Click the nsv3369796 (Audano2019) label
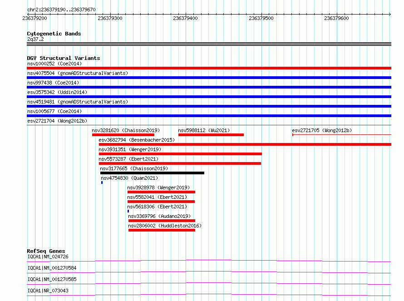This screenshot has width=404, height=301. coord(159,216)
